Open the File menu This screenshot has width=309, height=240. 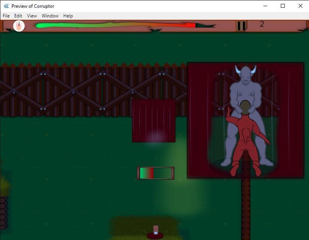point(6,16)
